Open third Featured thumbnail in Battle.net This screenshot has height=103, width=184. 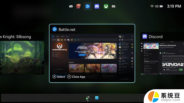[109, 68]
